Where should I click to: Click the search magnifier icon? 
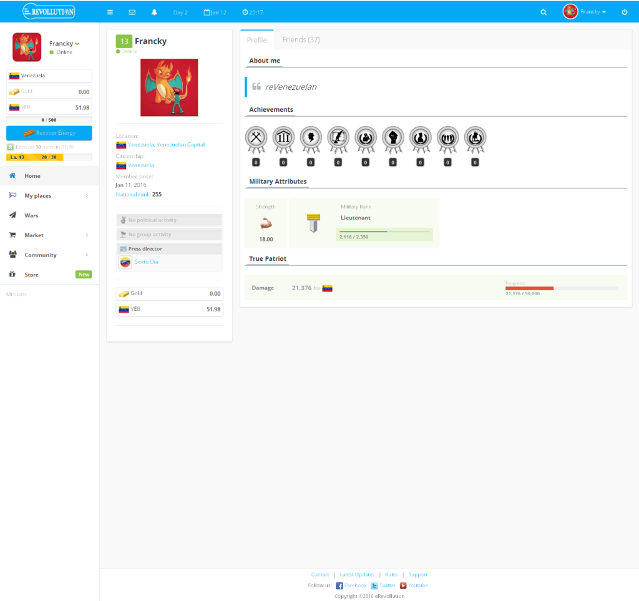coord(544,12)
